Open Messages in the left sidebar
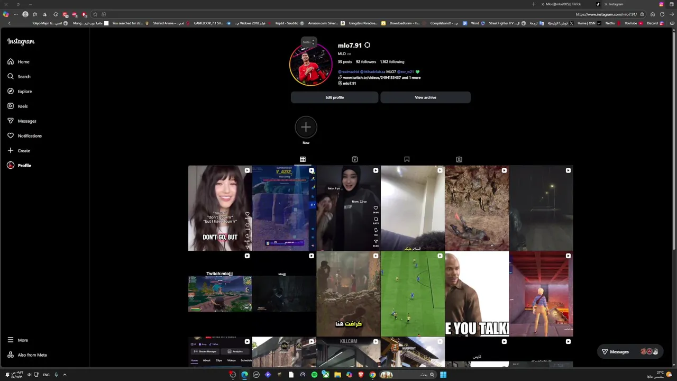 [22, 121]
